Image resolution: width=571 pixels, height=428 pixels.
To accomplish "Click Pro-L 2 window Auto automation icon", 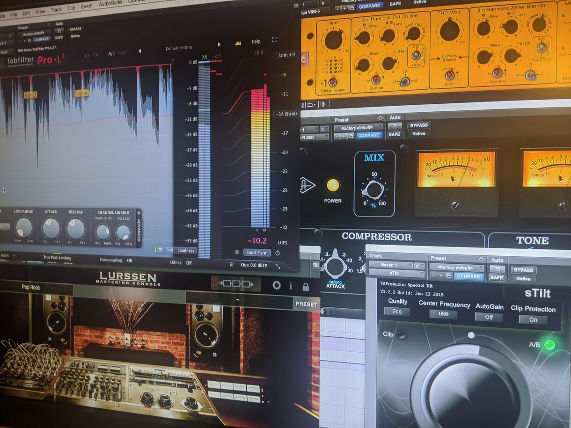I will pyautogui.click(x=59, y=31).
